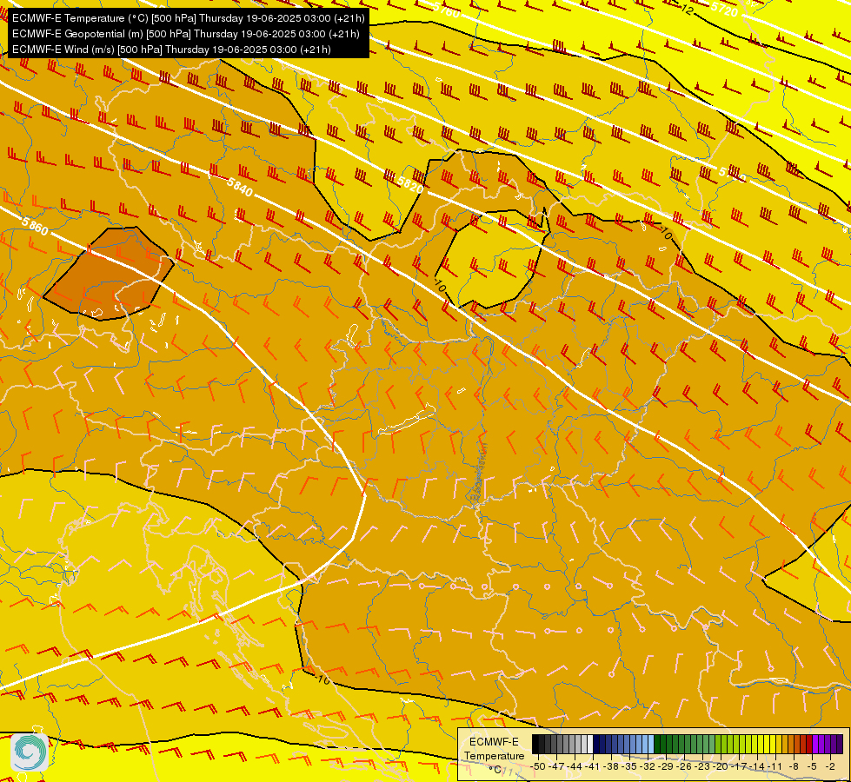Click the -8 legend tick label

click(794, 767)
